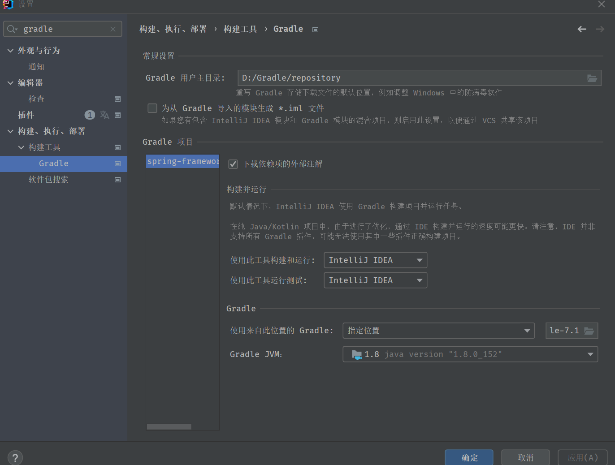
Task: Open help with the question mark button
Action: click(x=15, y=457)
